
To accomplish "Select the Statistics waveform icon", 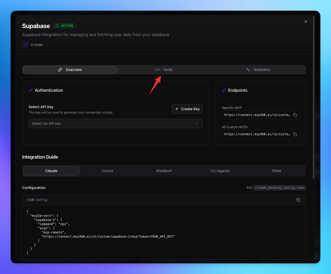I will (x=248, y=70).
